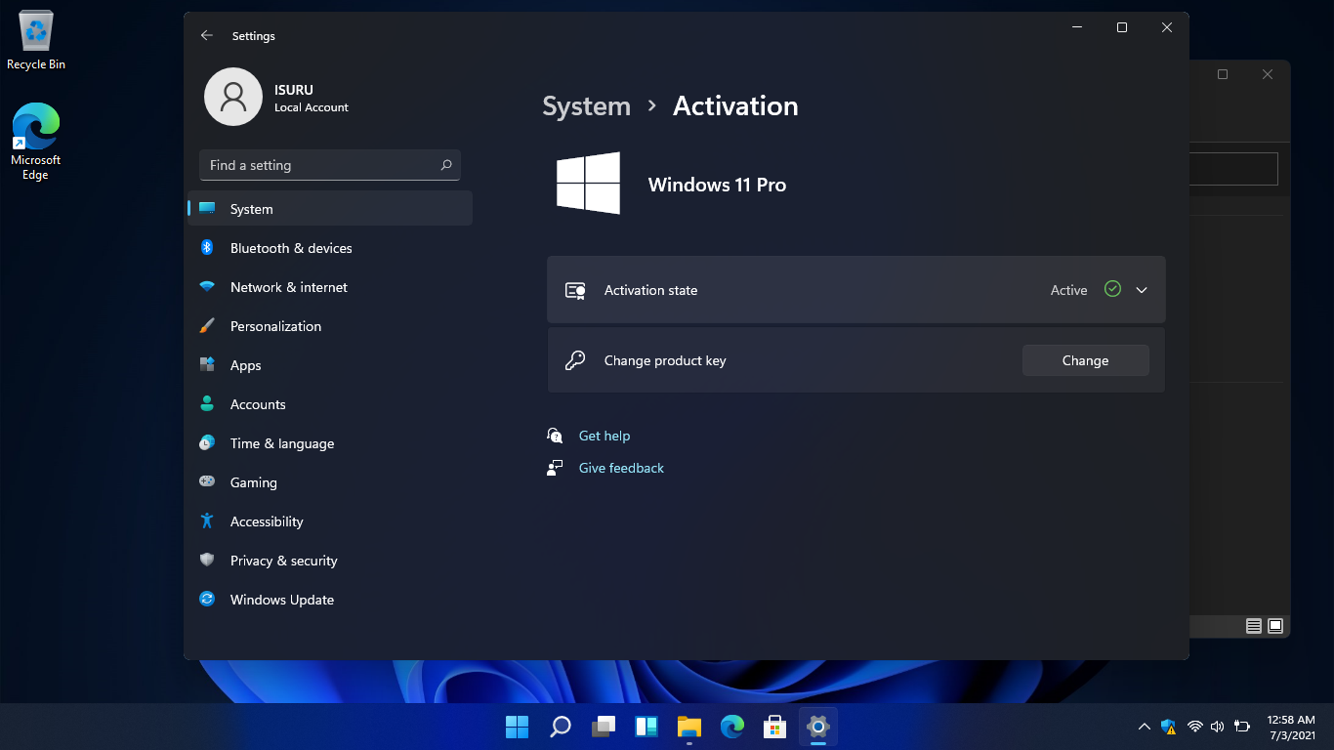Open the ISURU user profile avatar

point(233,97)
